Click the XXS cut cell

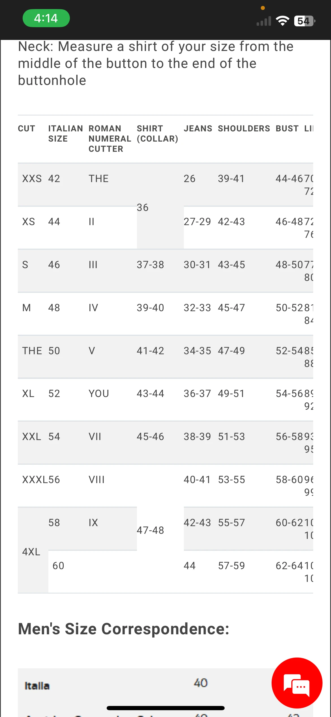click(32, 179)
